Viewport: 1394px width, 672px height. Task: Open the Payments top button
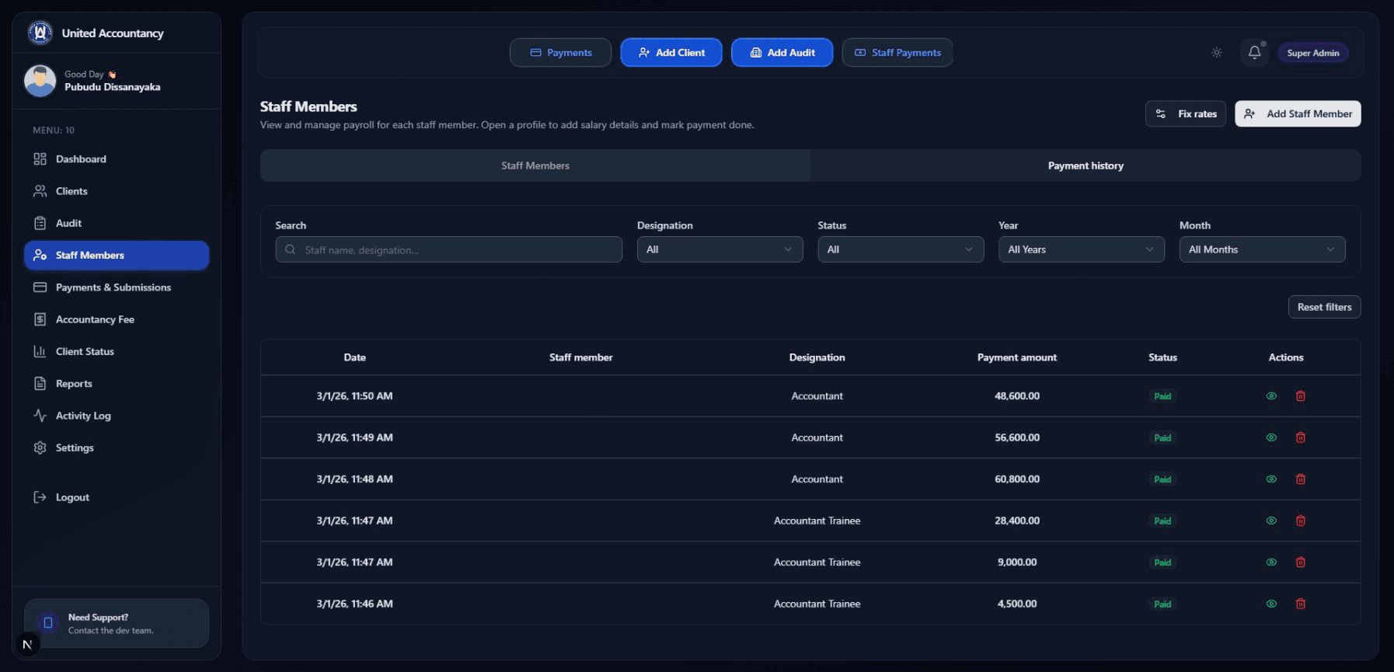tap(560, 53)
